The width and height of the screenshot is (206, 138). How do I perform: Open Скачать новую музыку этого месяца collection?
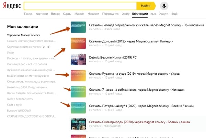click(x=31, y=41)
